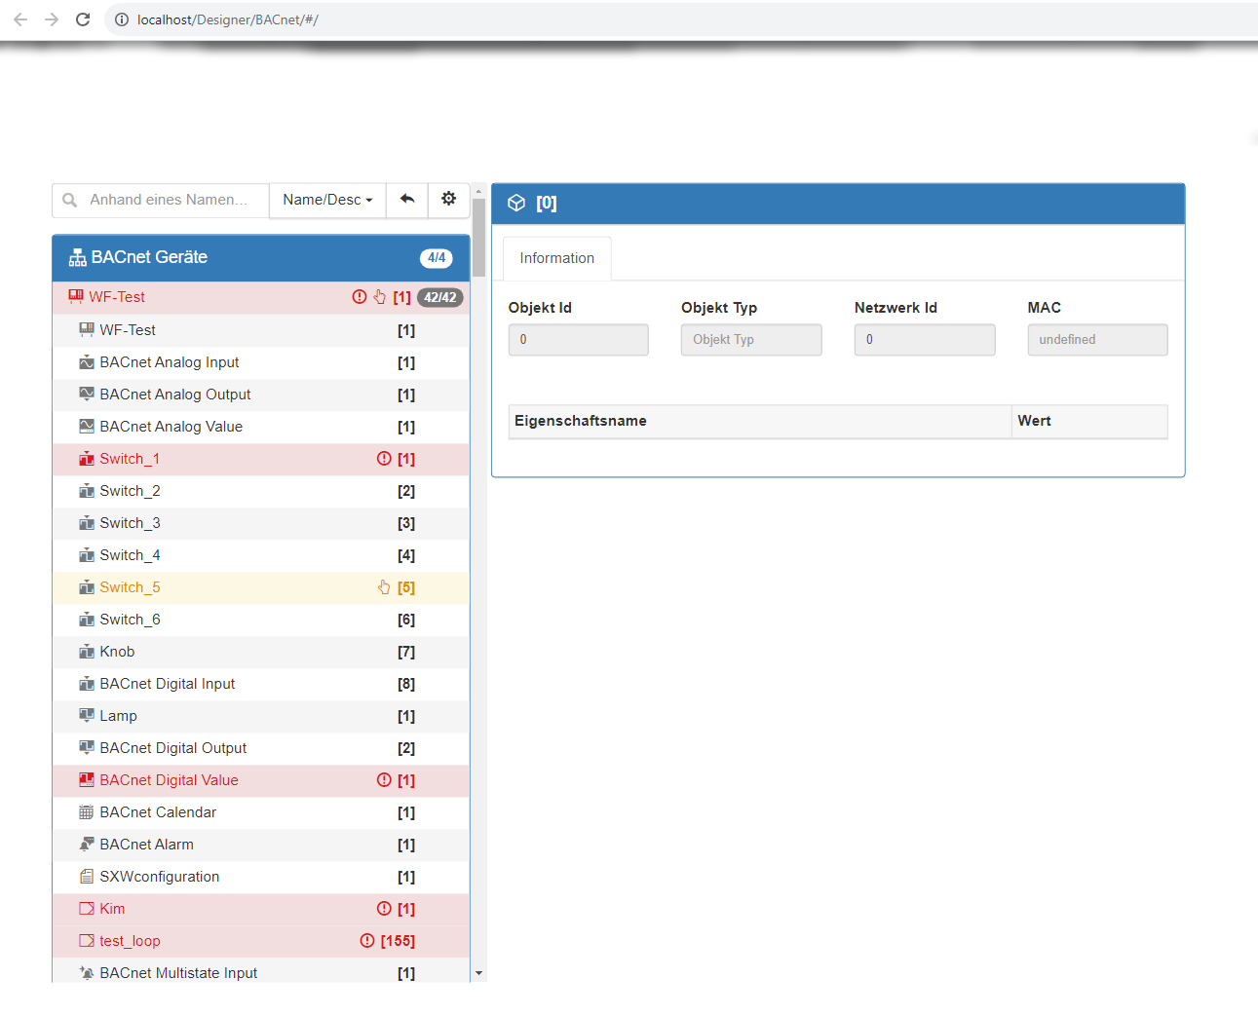
Task: Click the site info icon in address bar
Action: (122, 19)
